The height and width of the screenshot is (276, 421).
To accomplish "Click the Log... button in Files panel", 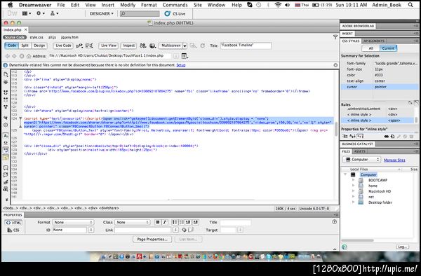I will pos(402,247).
